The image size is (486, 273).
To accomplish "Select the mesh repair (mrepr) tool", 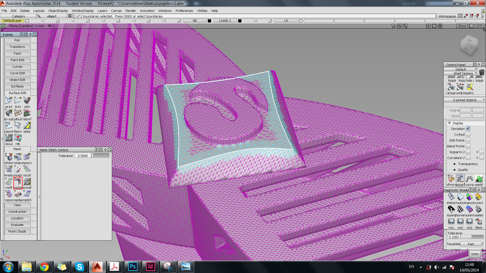I will (18, 169).
